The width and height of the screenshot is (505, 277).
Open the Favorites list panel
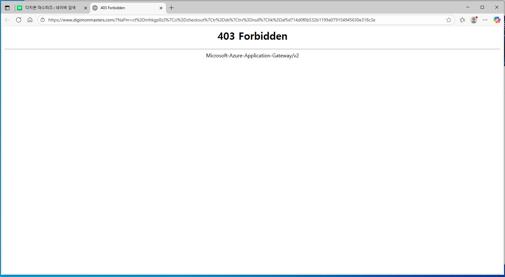(x=462, y=20)
